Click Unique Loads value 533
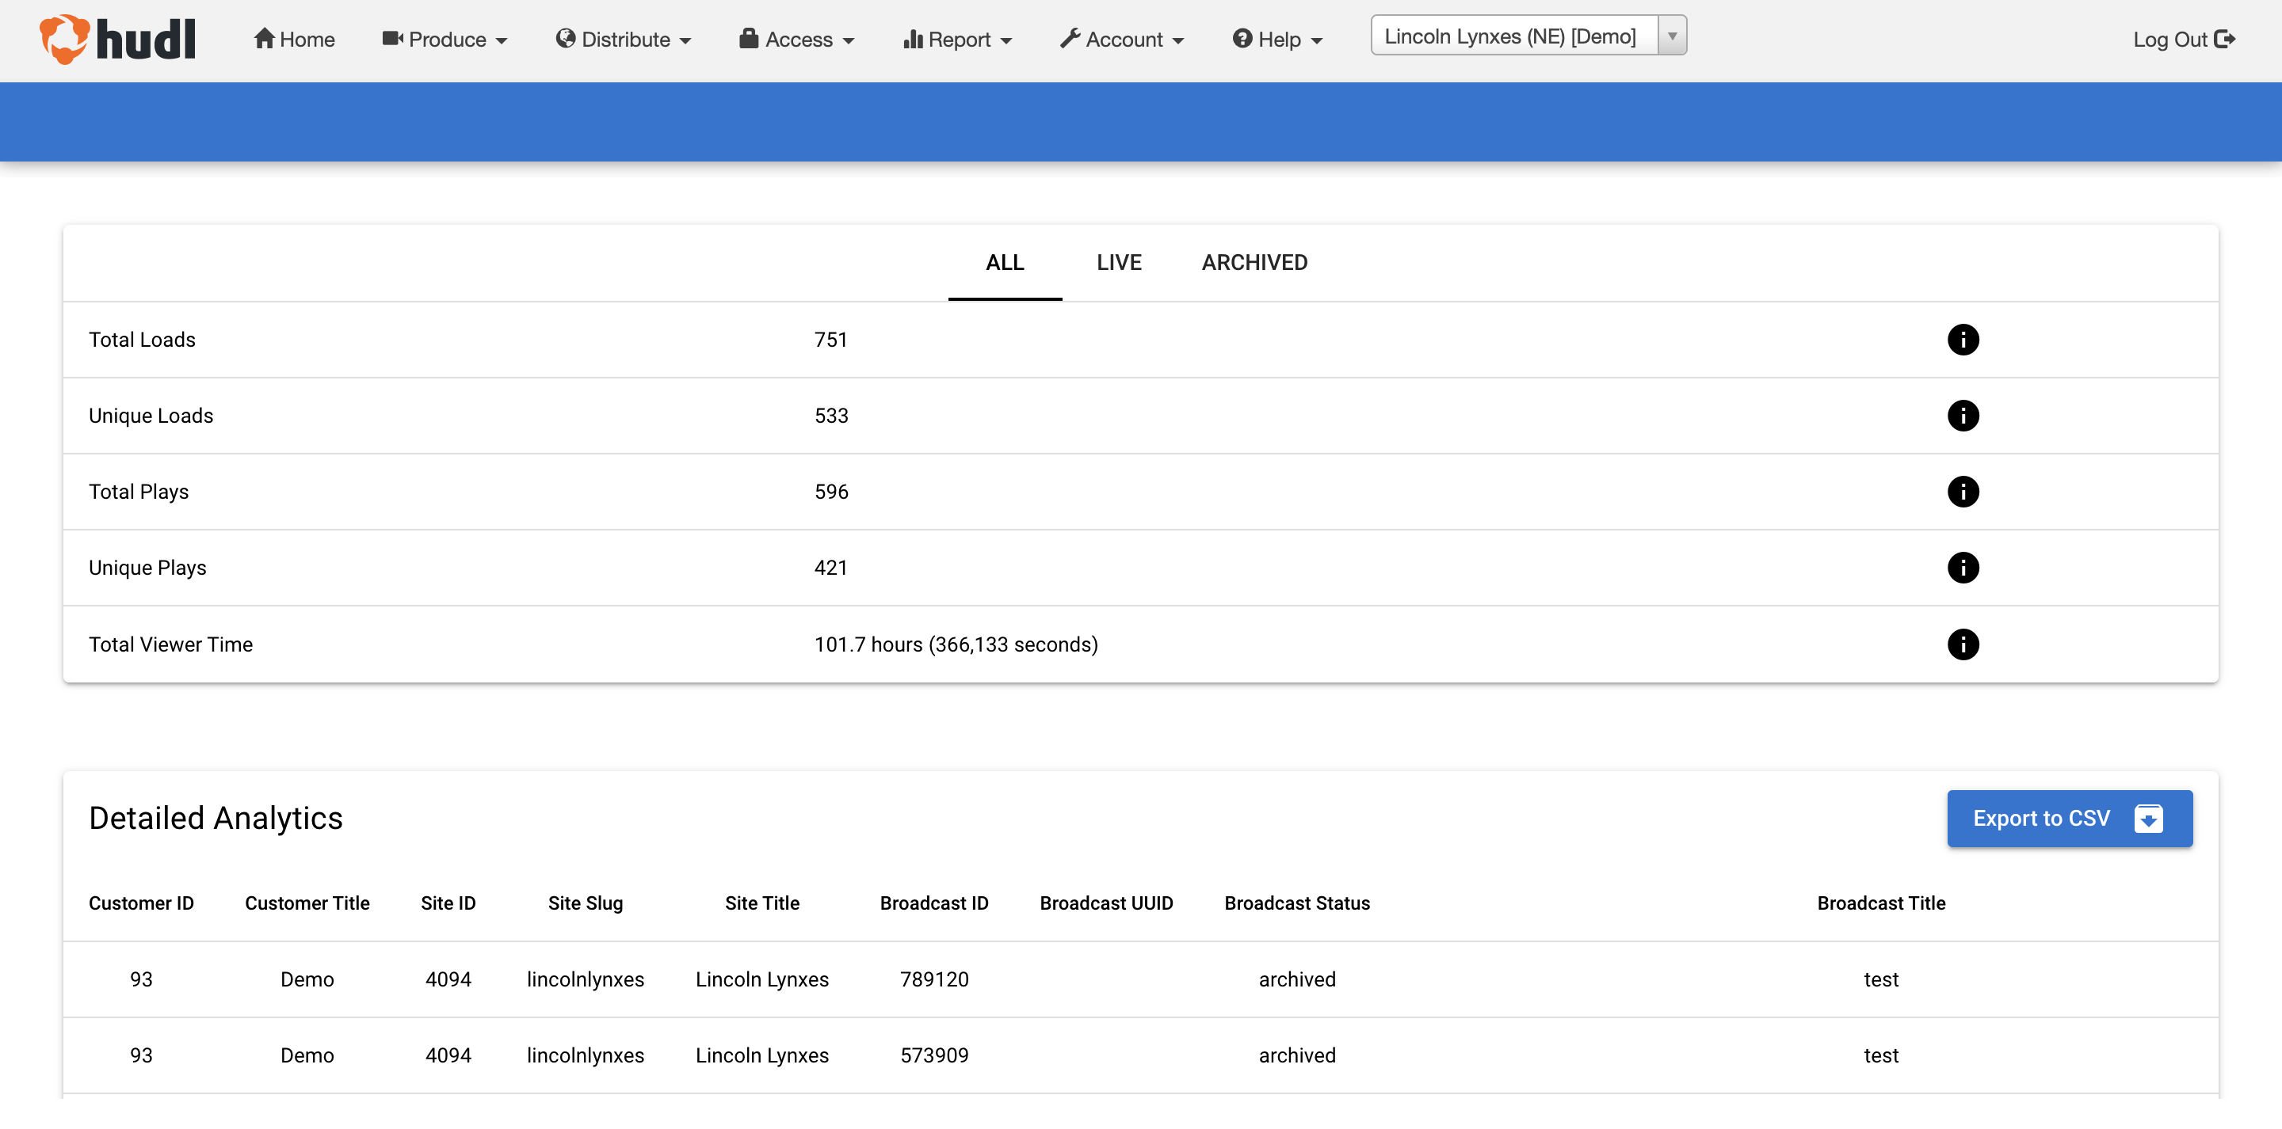2282x1129 pixels. pos(831,416)
